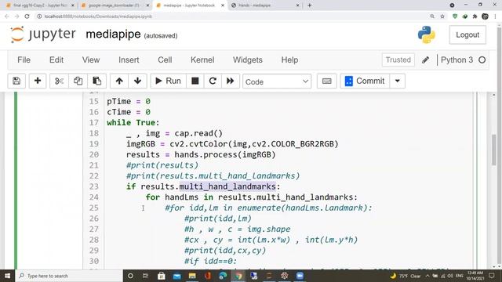
Task: Move selected cell up
Action: (119, 81)
